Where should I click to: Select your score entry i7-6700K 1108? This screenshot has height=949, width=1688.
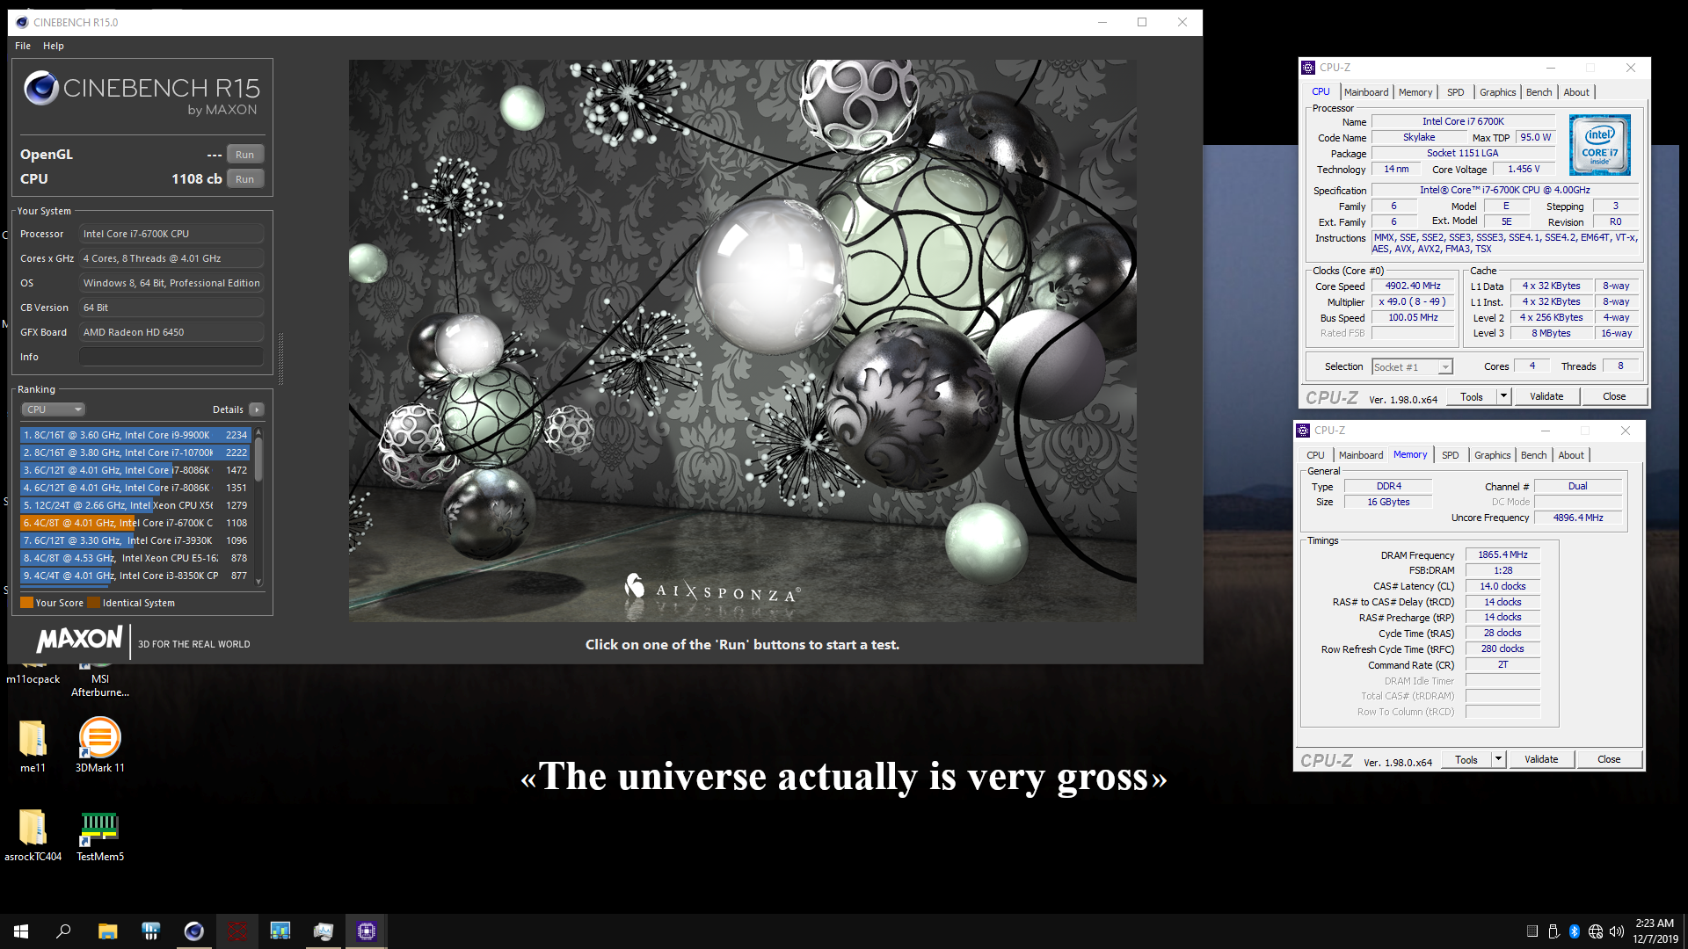tap(135, 523)
